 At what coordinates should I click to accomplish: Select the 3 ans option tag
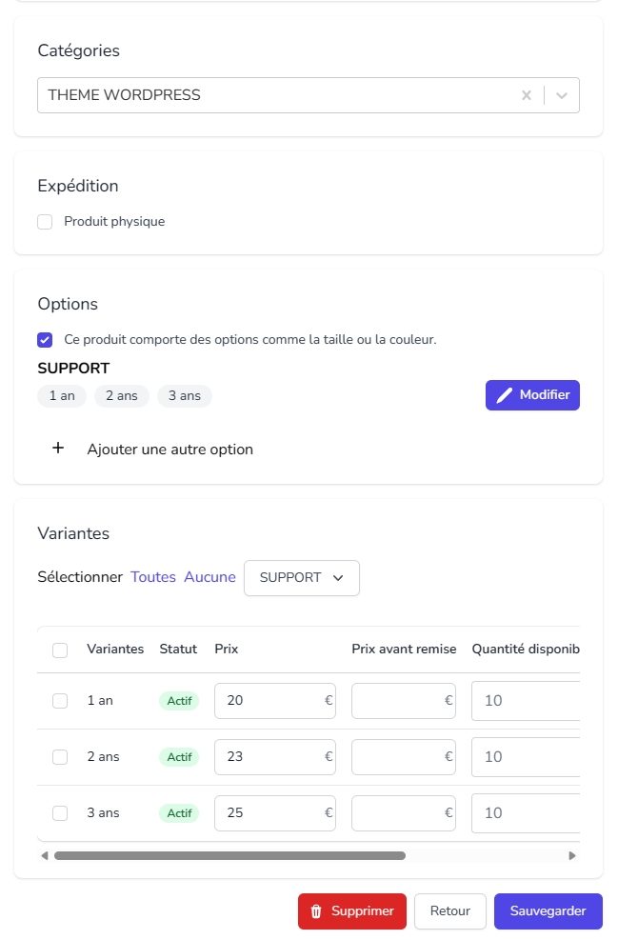pyautogui.click(x=185, y=395)
